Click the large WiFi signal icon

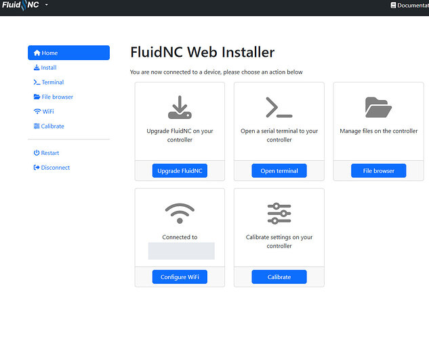point(180,214)
